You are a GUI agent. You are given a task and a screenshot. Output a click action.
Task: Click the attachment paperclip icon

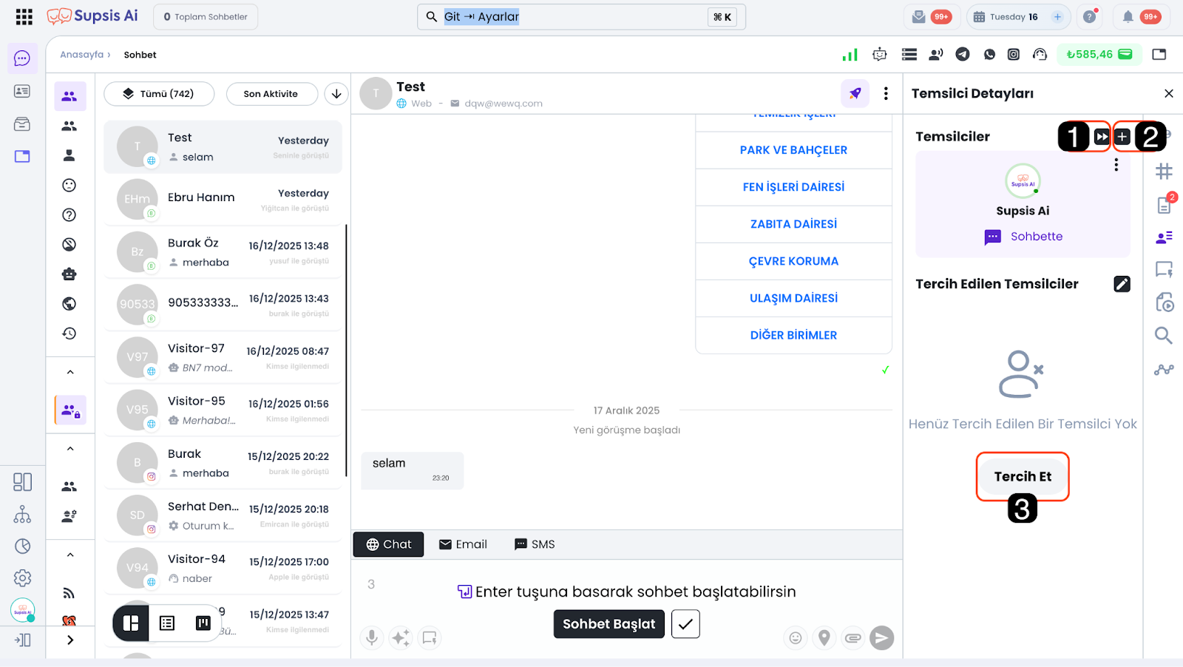[x=852, y=637]
